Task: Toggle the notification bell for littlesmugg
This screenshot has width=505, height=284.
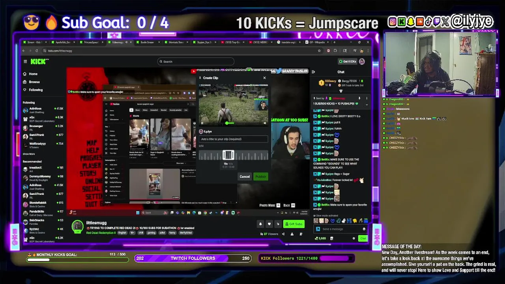Action: pos(260,224)
